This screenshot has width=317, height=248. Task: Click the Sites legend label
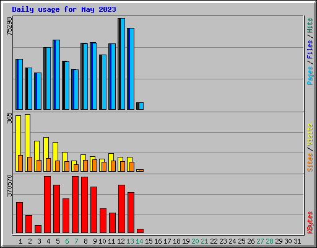click(x=310, y=162)
